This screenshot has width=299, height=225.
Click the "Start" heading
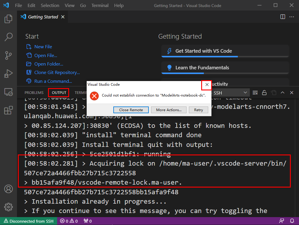tap(32, 36)
